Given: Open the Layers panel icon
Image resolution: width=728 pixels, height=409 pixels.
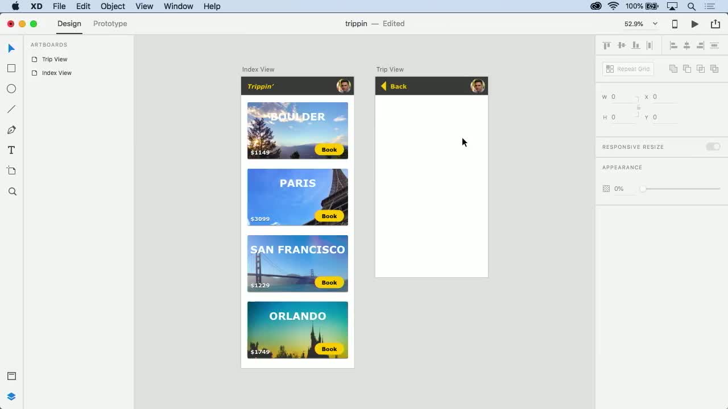Looking at the screenshot, I should [x=11, y=397].
